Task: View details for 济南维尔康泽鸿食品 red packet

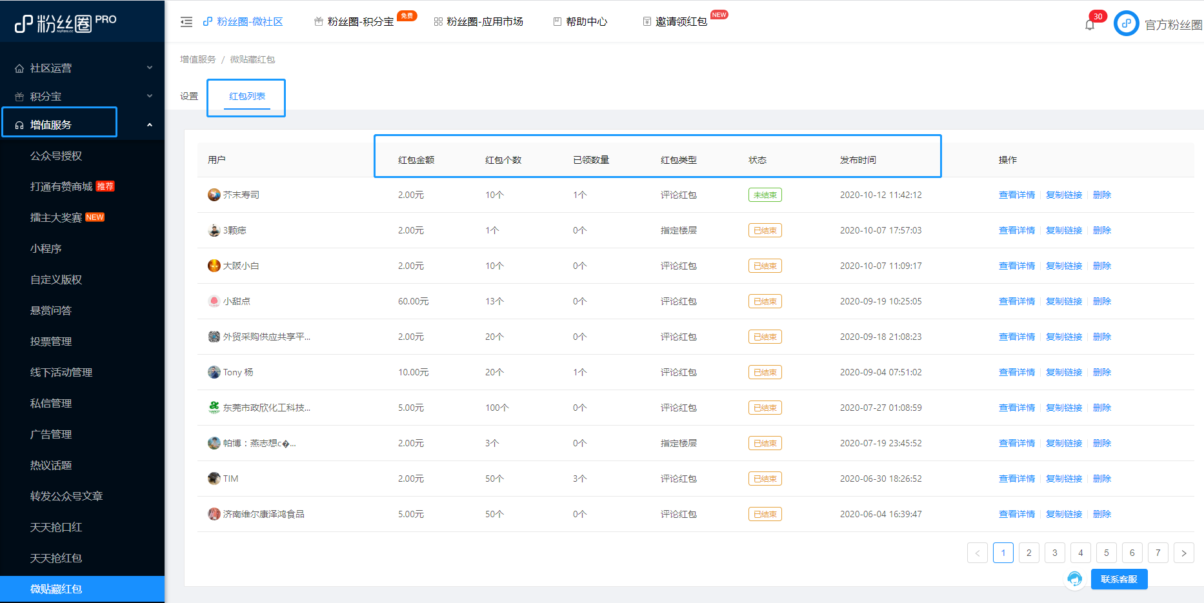Action: (1016, 514)
